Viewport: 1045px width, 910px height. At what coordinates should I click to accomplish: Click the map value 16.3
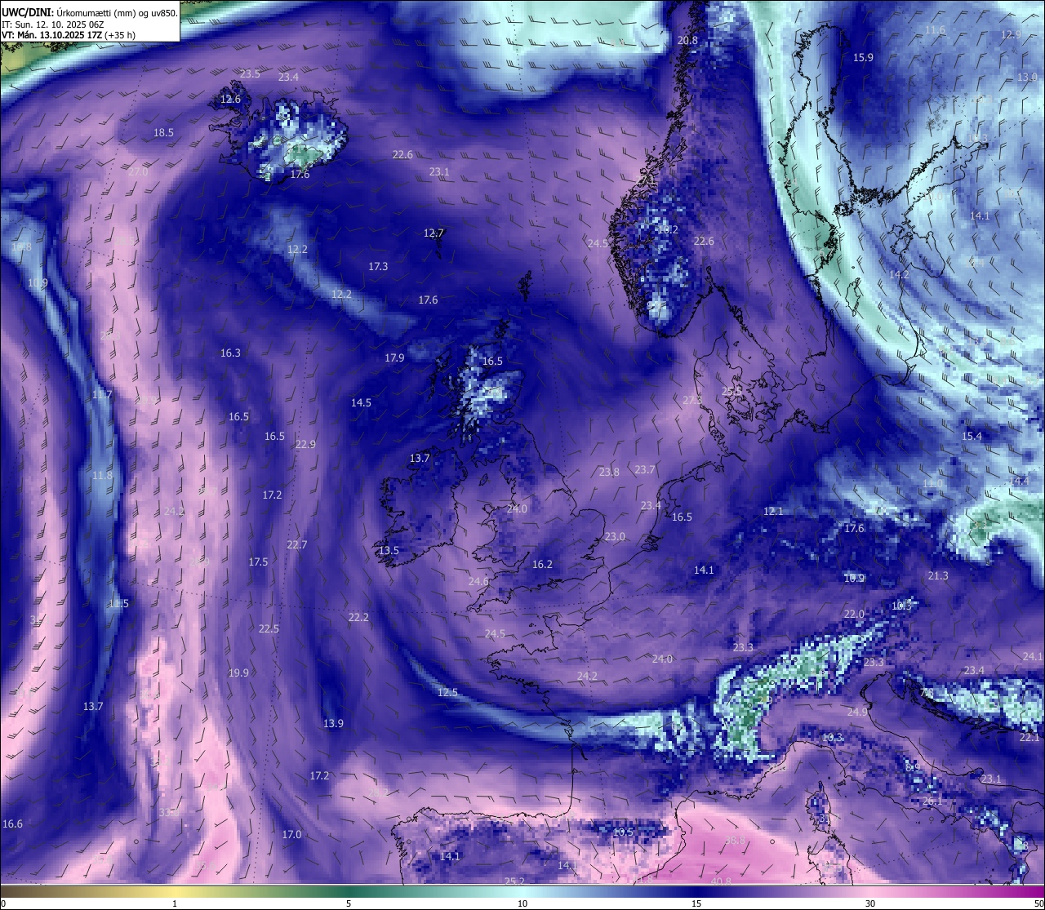[x=230, y=353]
